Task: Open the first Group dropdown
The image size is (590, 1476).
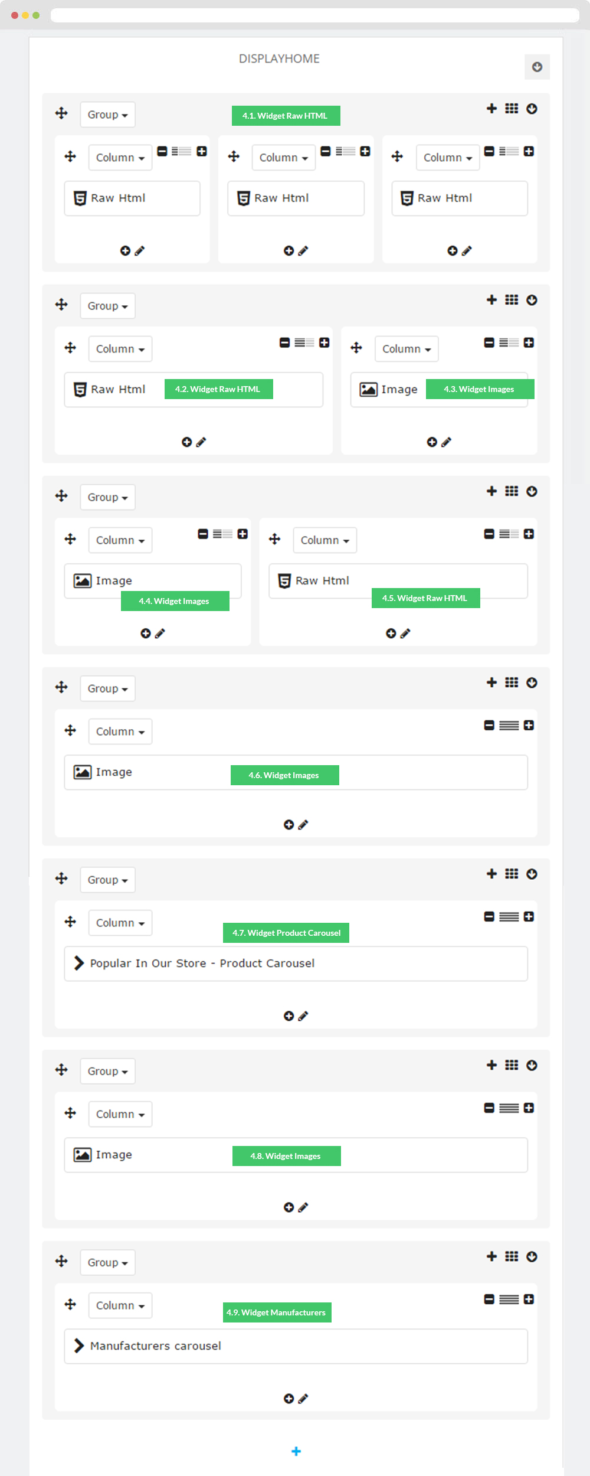Action: (107, 115)
